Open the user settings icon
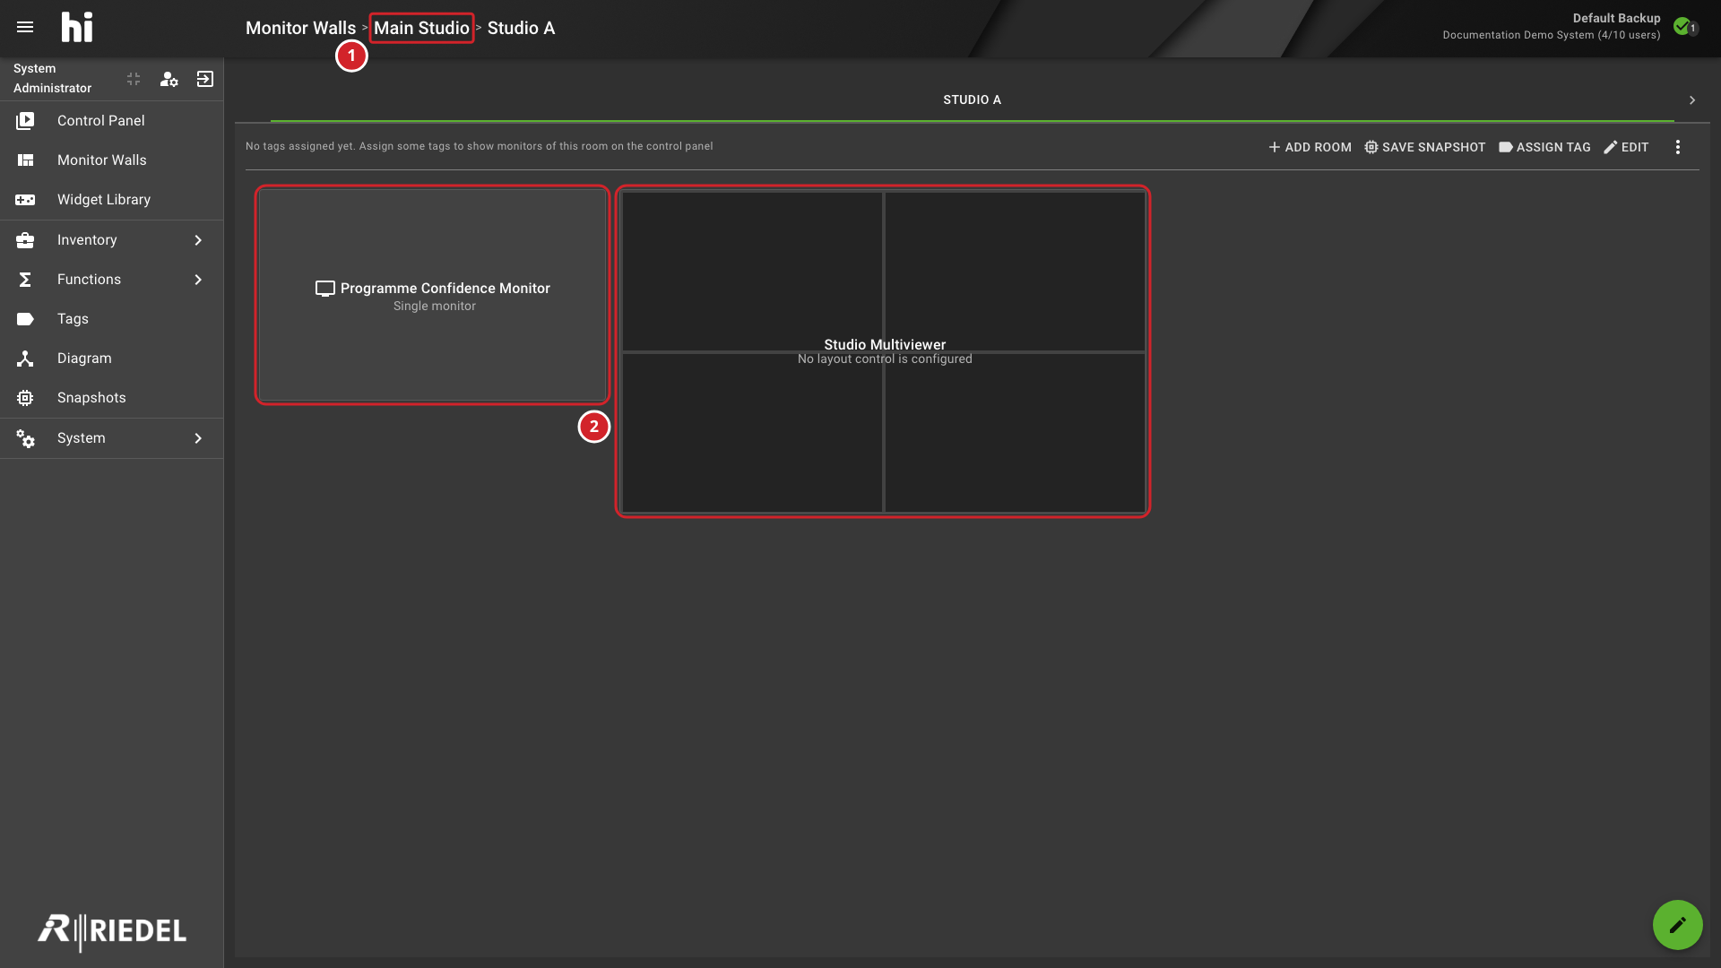The image size is (1721, 968). pyautogui.click(x=169, y=79)
